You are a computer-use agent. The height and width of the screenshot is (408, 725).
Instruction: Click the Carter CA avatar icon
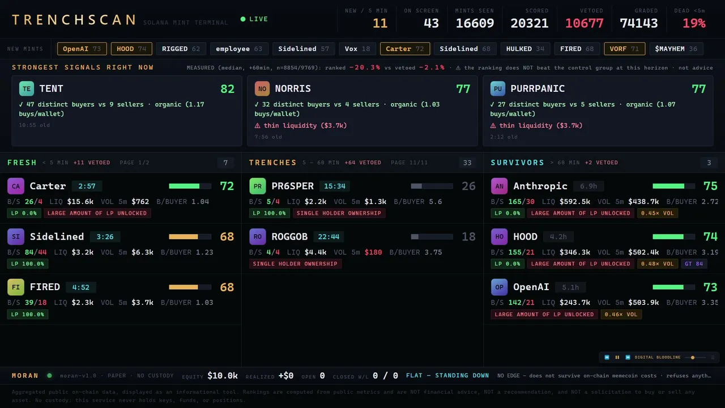16,186
